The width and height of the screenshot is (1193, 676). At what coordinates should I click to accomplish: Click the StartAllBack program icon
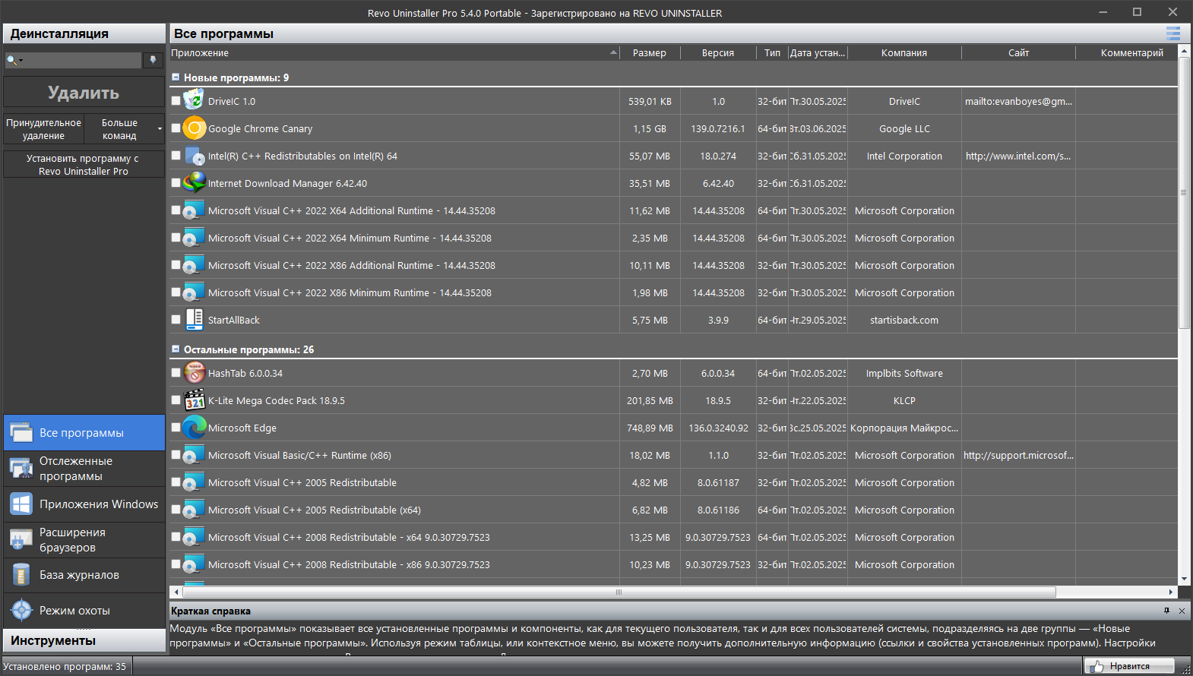pos(194,319)
